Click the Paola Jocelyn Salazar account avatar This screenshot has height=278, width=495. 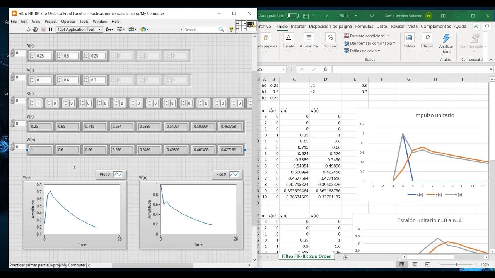(428, 16)
